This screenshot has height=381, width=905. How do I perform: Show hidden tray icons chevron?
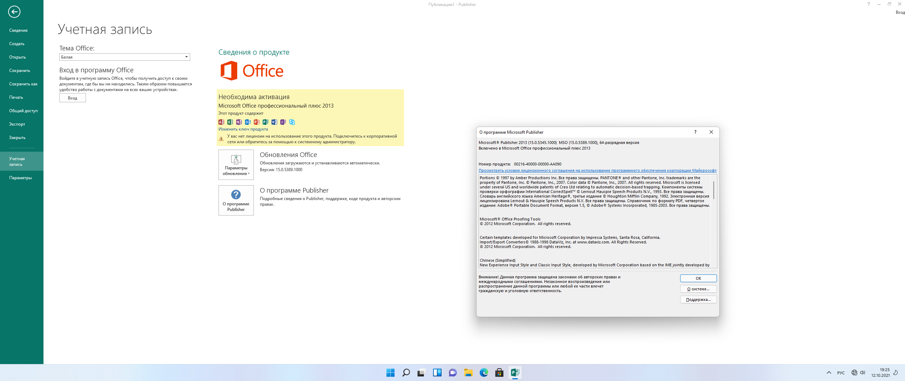click(x=829, y=373)
